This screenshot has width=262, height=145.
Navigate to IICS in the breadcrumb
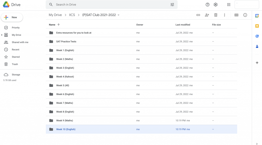point(72,15)
